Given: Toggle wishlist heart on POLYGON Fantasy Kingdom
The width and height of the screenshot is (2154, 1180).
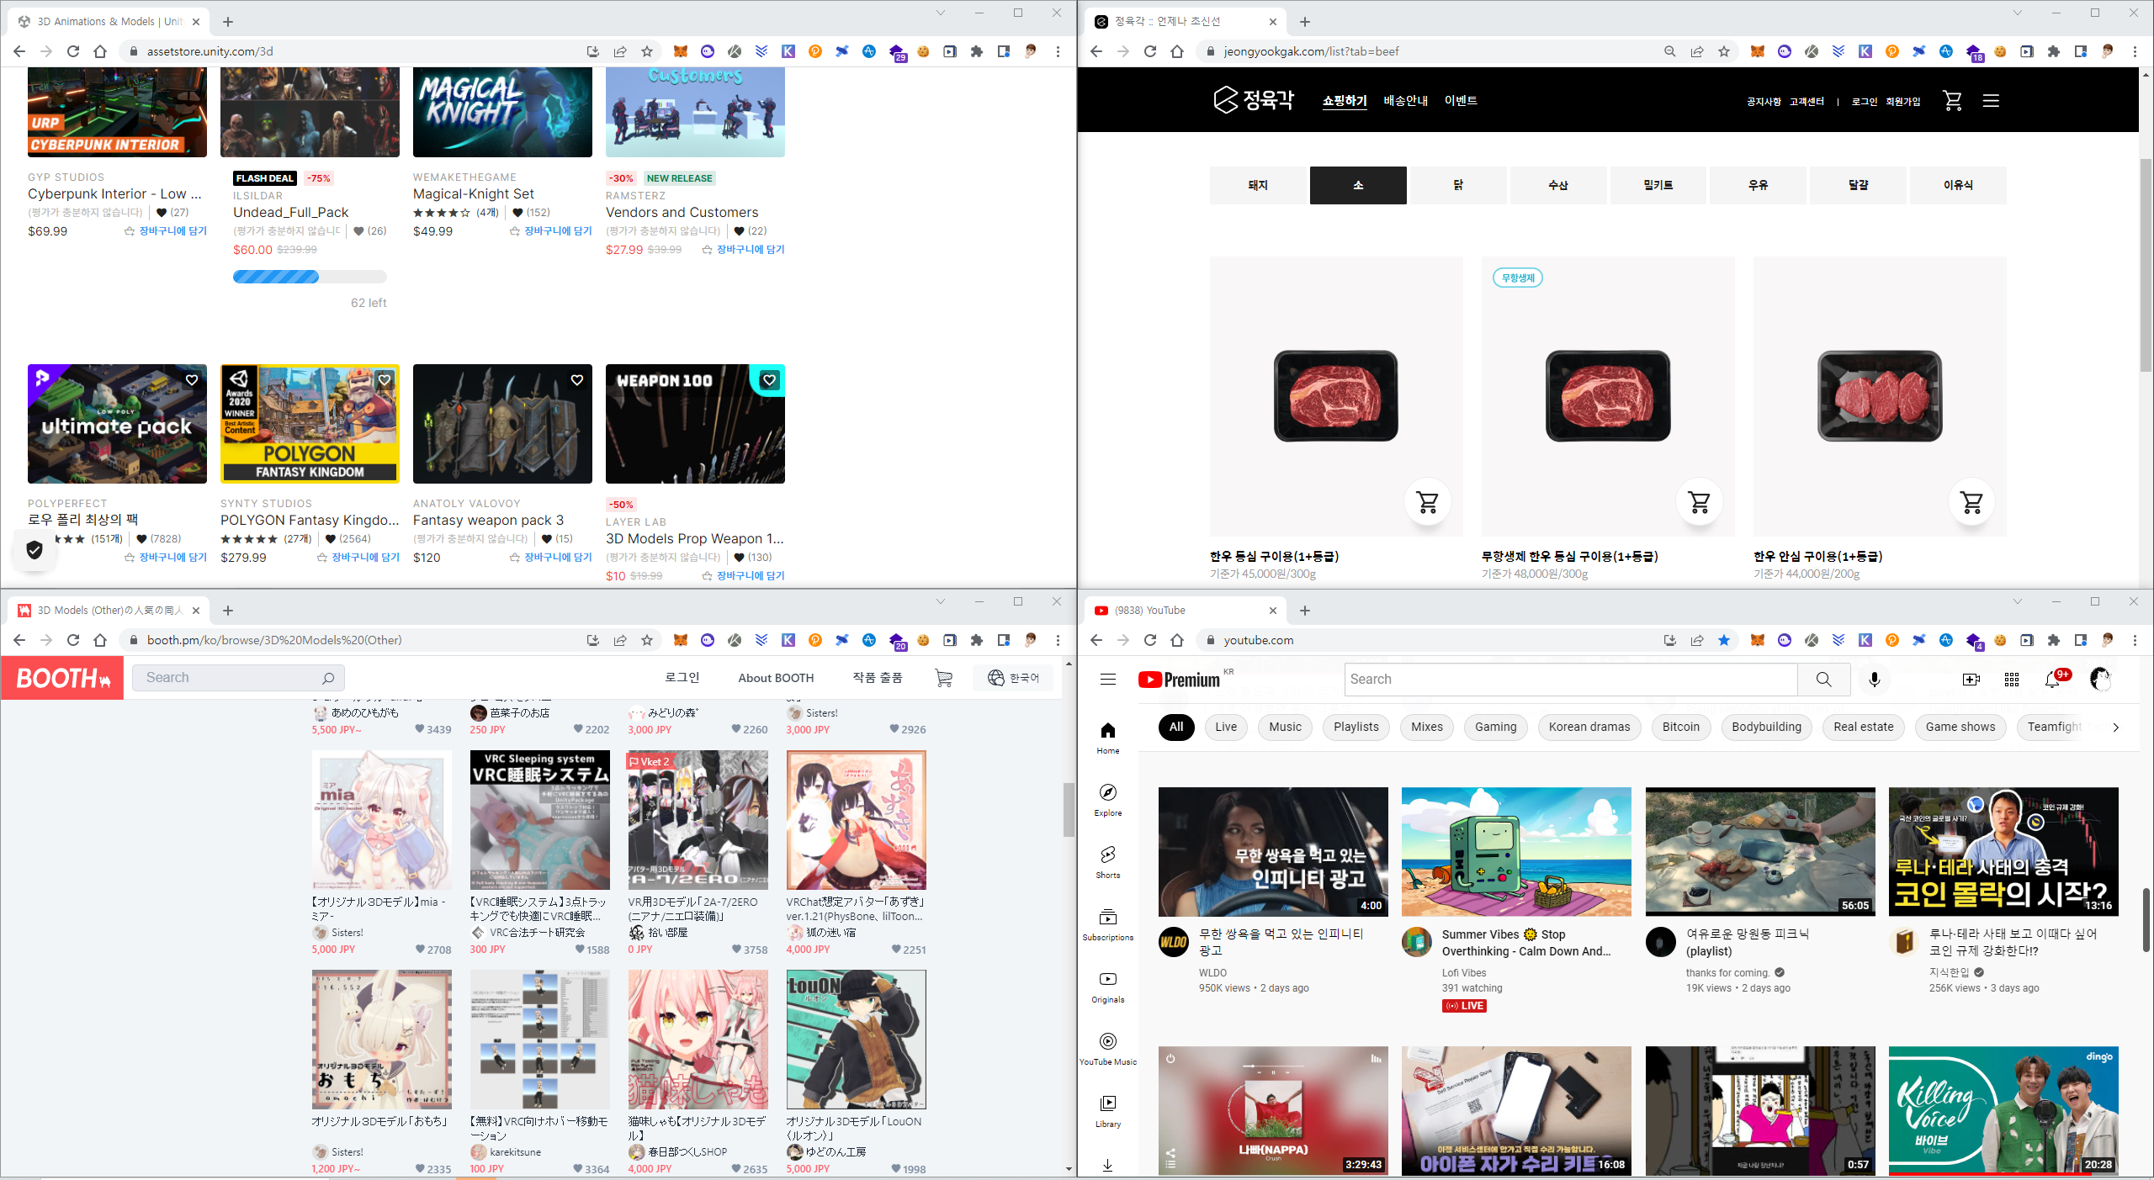Looking at the screenshot, I should 385,380.
